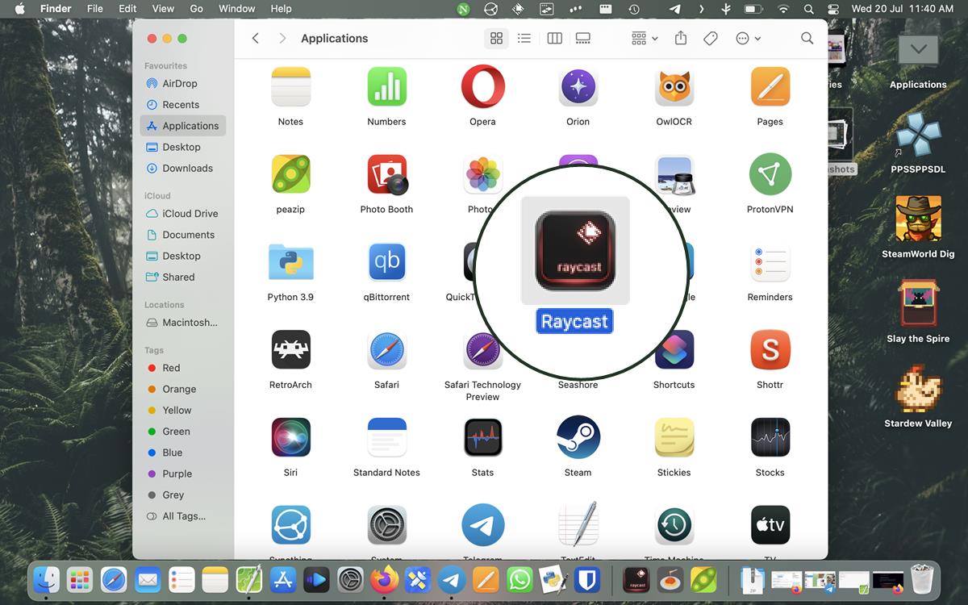Expand the Applications stack arrow on desktop

918,50
